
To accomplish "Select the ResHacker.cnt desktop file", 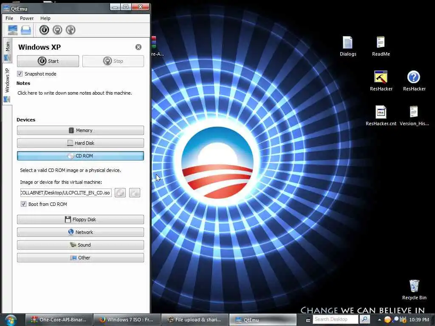I will pos(381,115).
